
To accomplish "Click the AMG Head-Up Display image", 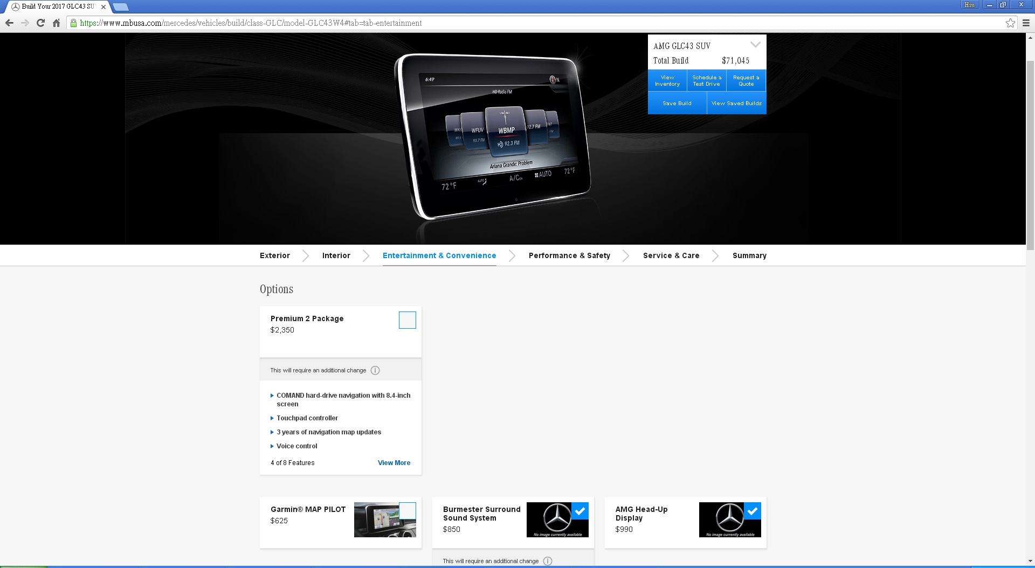I will coord(730,520).
